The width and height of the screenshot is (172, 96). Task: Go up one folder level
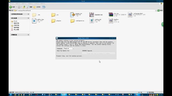[24, 7]
